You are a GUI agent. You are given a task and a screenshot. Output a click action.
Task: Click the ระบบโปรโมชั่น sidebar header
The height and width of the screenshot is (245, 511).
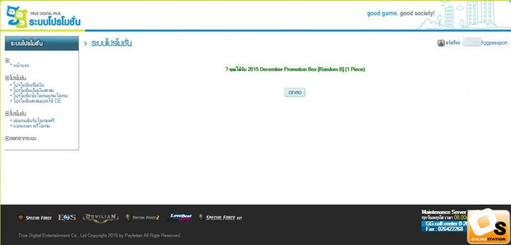point(42,43)
